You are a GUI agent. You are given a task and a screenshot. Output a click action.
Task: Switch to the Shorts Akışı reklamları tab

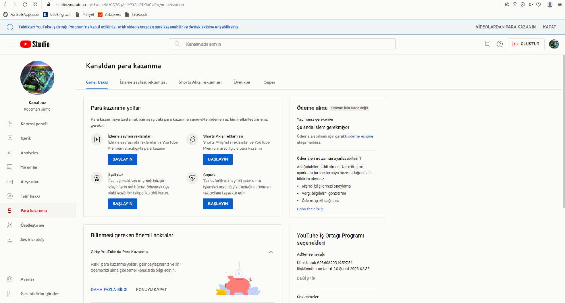[200, 82]
